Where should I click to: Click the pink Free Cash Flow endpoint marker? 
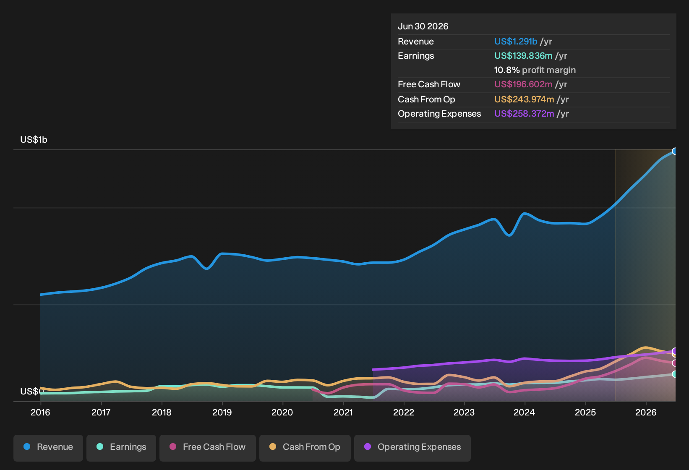tap(675, 363)
